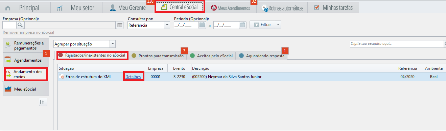The width and height of the screenshot is (446, 131).
Task: Click the Empresa name field
Action: [70, 25]
